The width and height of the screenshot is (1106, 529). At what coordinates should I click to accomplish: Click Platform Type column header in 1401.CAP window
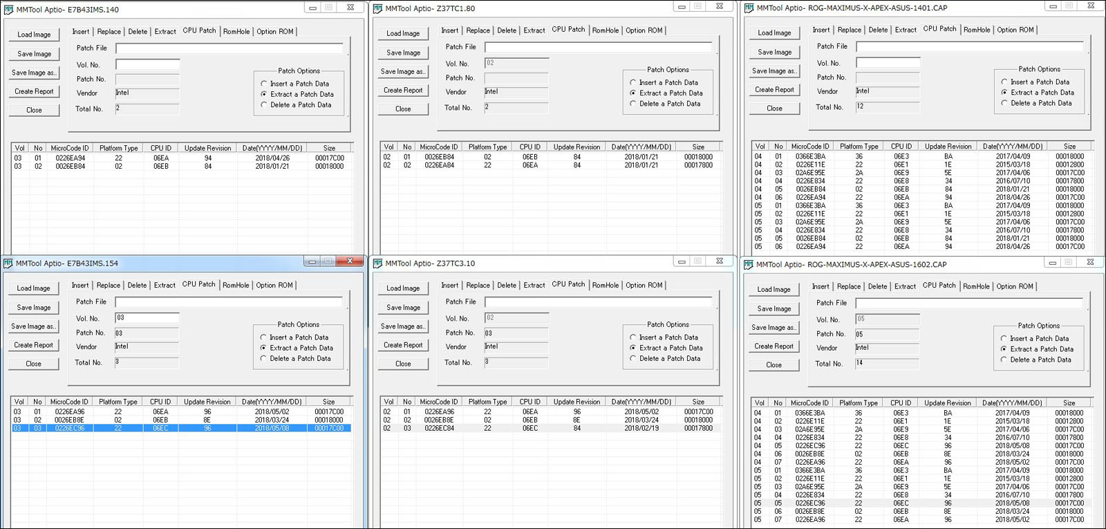point(859,147)
